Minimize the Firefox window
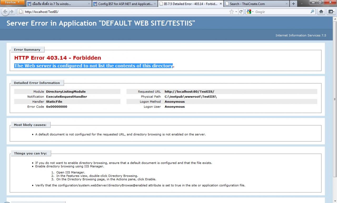 313,2
